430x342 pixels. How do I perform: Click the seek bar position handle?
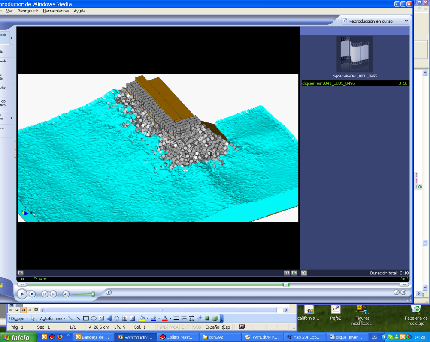coord(286,285)
